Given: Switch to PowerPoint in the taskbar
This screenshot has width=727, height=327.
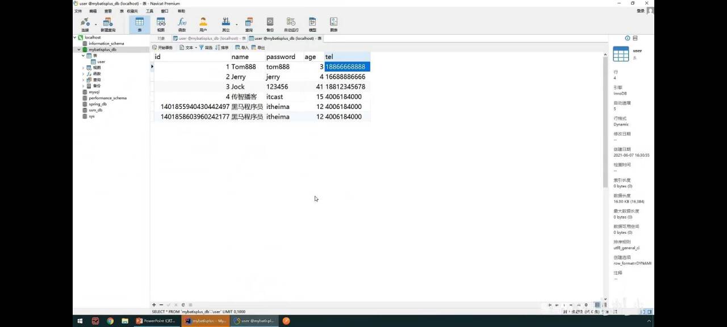Looking at the screenshot, I should click(x=156, y=321).
